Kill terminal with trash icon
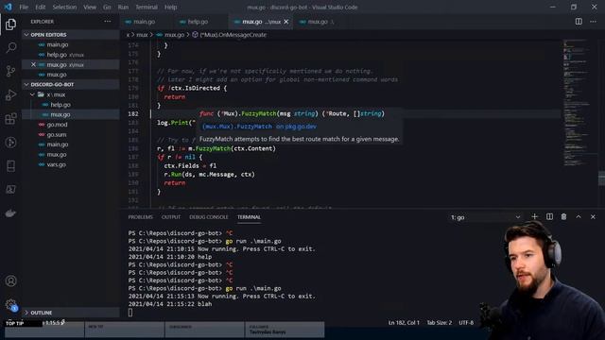The image size is (605, 340). (x=563, y=216)
